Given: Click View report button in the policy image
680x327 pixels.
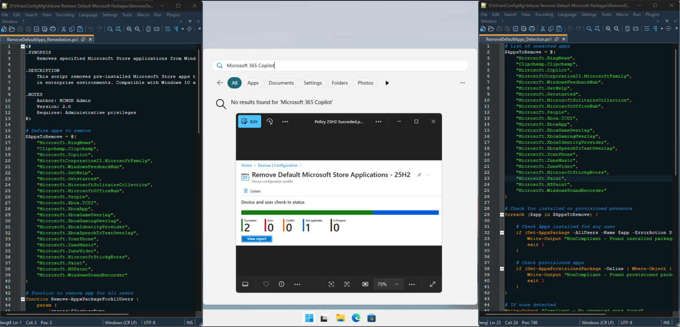Looking at the screenshot, I should 257,239.
